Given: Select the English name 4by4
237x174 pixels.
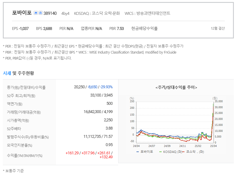Looking at the screenshot, I should [x=65, y=13].
